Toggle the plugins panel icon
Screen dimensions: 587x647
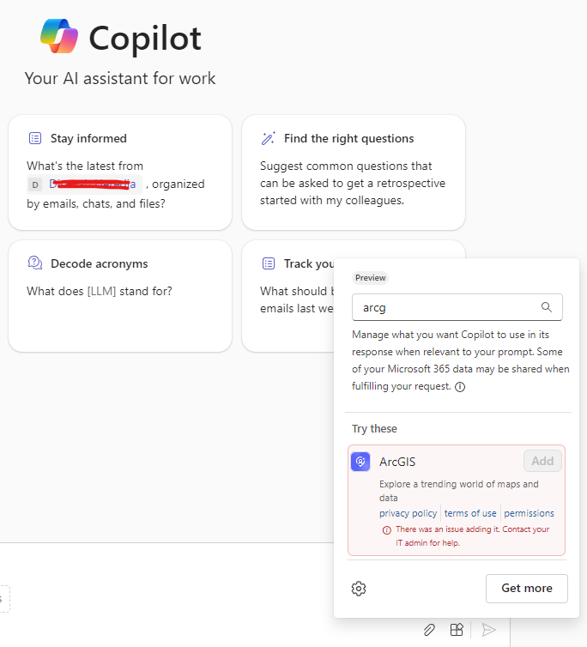[x=457, y=630]
